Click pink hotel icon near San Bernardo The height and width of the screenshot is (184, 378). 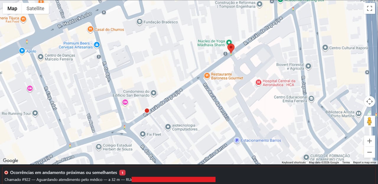(125, 102)
